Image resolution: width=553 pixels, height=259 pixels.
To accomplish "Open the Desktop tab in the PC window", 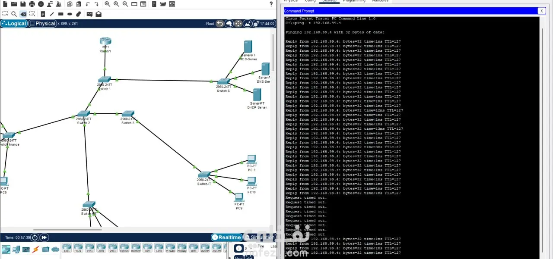I will pyautogui.click(x=329, y=1).
